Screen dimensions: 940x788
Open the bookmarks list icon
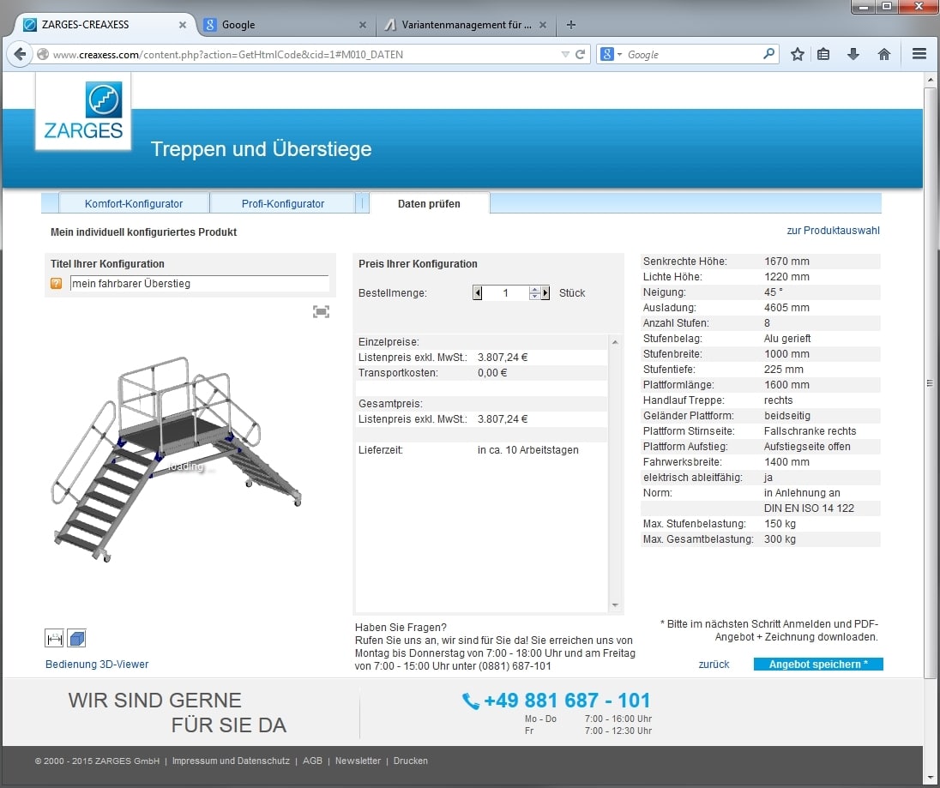[823, 55]
